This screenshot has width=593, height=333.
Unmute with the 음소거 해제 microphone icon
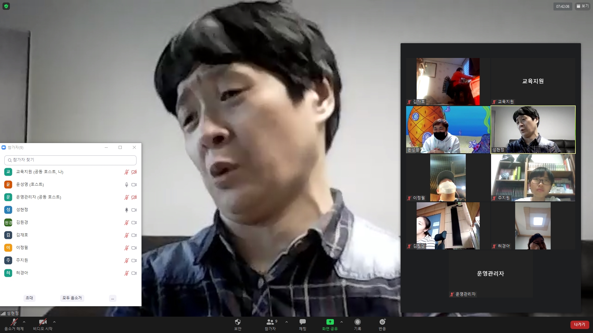(x=14, y=322)
